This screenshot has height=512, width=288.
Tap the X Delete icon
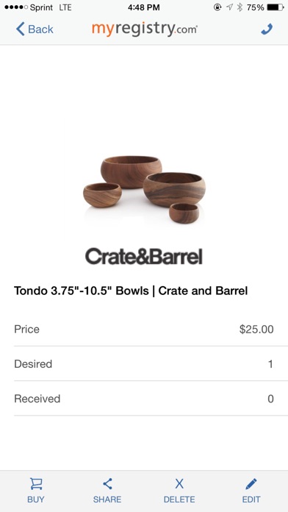point(179,483)
